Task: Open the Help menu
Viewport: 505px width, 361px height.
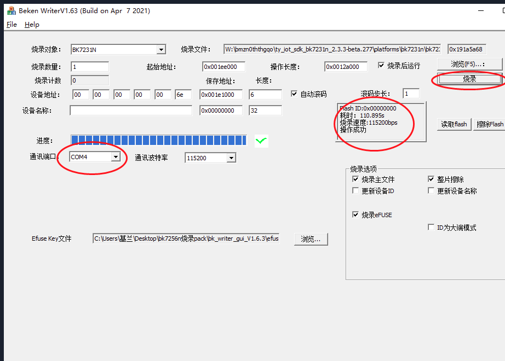Action: (x=32, y=25)
